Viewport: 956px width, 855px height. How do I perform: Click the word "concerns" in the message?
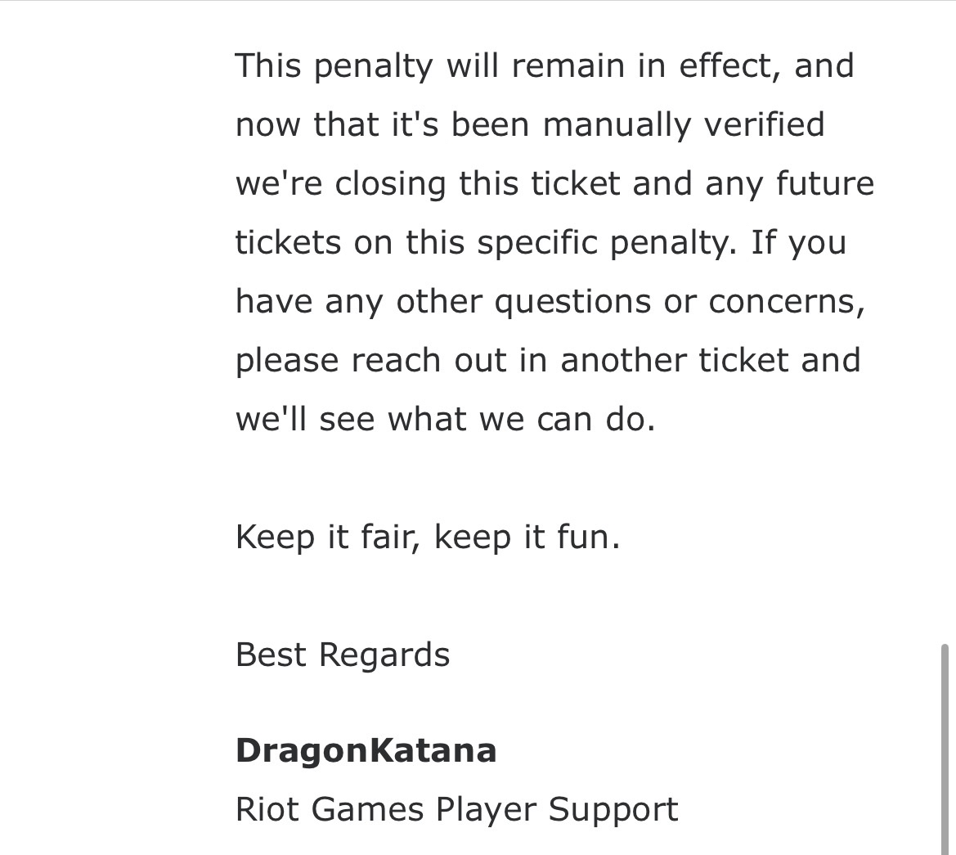pyautogui.click(x=785, y=302)
